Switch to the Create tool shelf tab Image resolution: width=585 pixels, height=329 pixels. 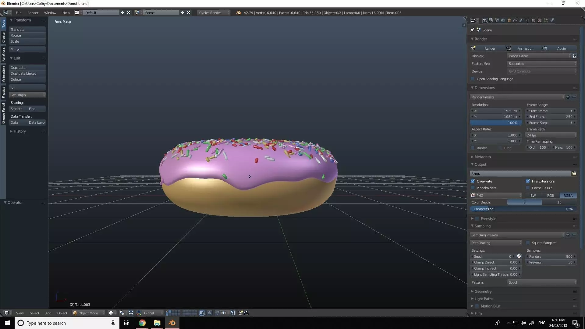coord(3,37)
